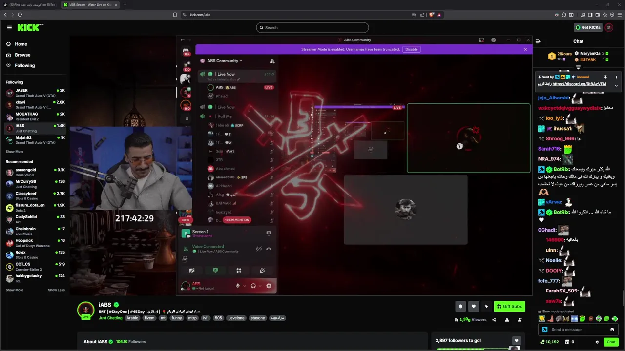Image resolution: width=625 pixels, height=351 pixels.
Task: Open Just Chatting category link
Action: [x=110, y=318]
